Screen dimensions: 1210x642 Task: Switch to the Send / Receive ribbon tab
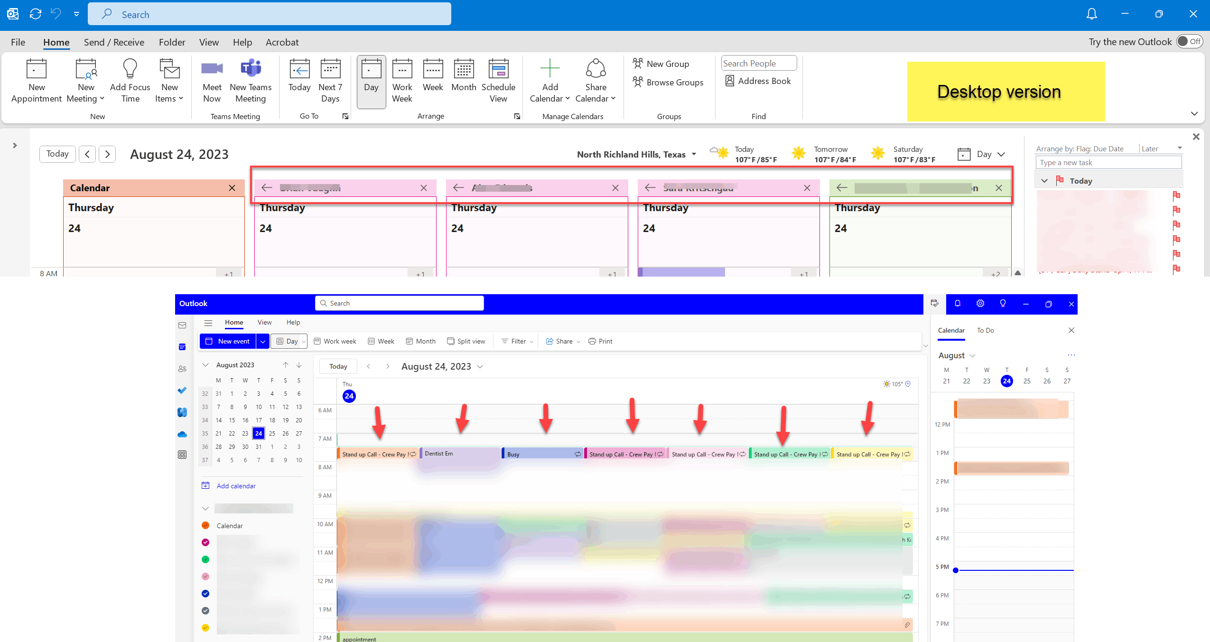pyautogui.click(x=114, y=42)
